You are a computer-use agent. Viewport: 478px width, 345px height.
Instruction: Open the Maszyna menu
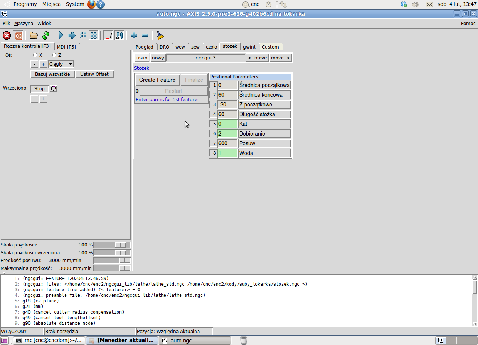tap(24, 23)
